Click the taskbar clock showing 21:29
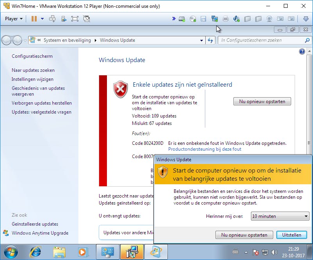Viewport: 313px width, 260px height. coord(293,252)
